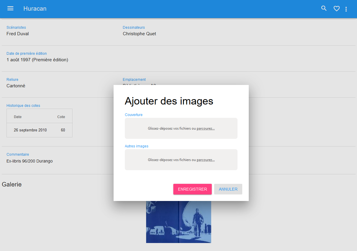Click the ANNULER button
Image resolution: width=357 pixels, height=251 pixels.
pyautogui.click(x=228, y=189)
